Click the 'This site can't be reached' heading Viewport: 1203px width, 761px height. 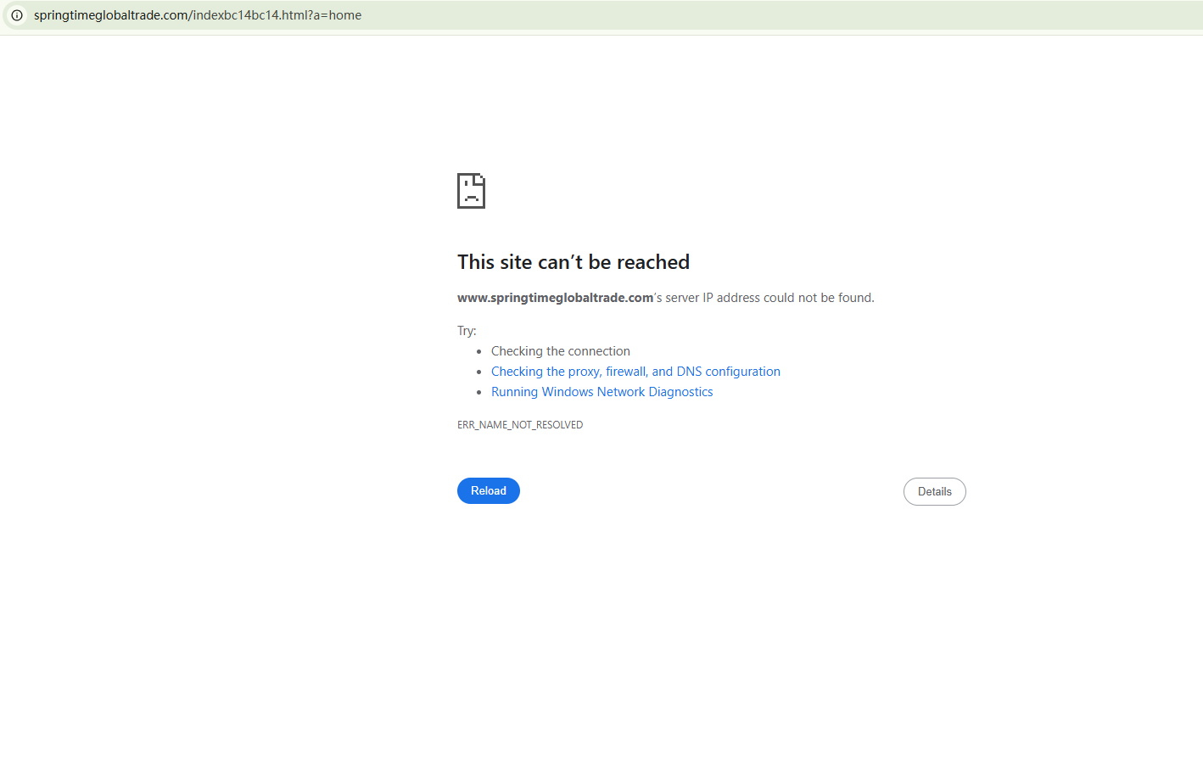tap(574, 262)
